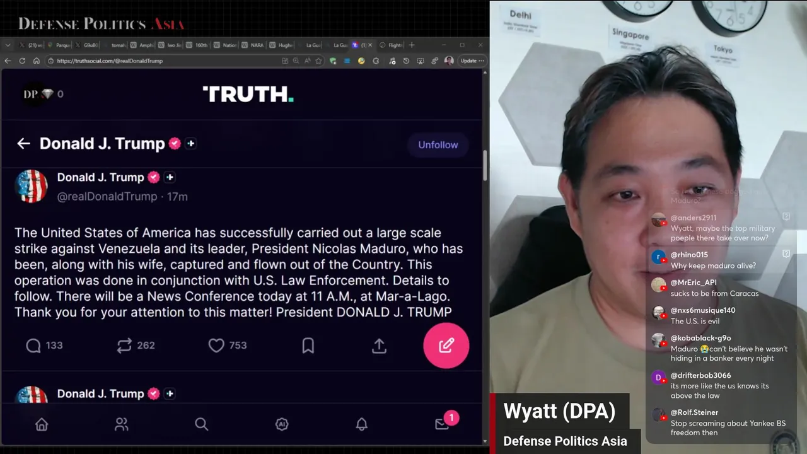Go back with the arrow beside Donald J. Trump
The height and width of the screenshot is (454, 807).
23,144
